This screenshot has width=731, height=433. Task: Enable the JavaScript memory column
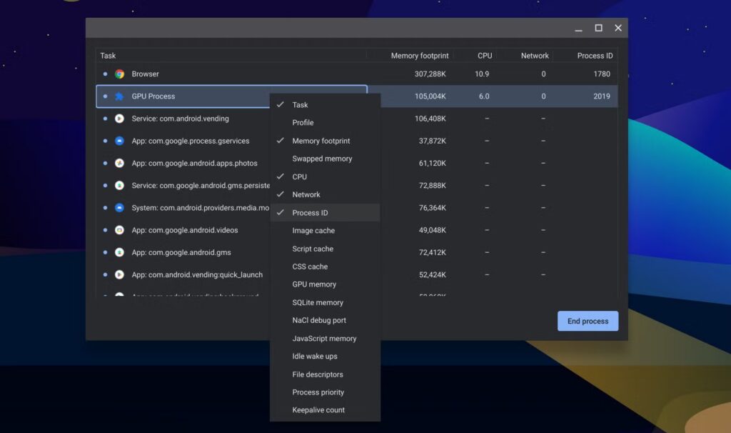click(325, 338)
